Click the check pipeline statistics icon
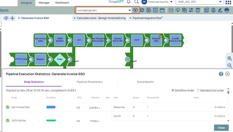 point(149,10)
